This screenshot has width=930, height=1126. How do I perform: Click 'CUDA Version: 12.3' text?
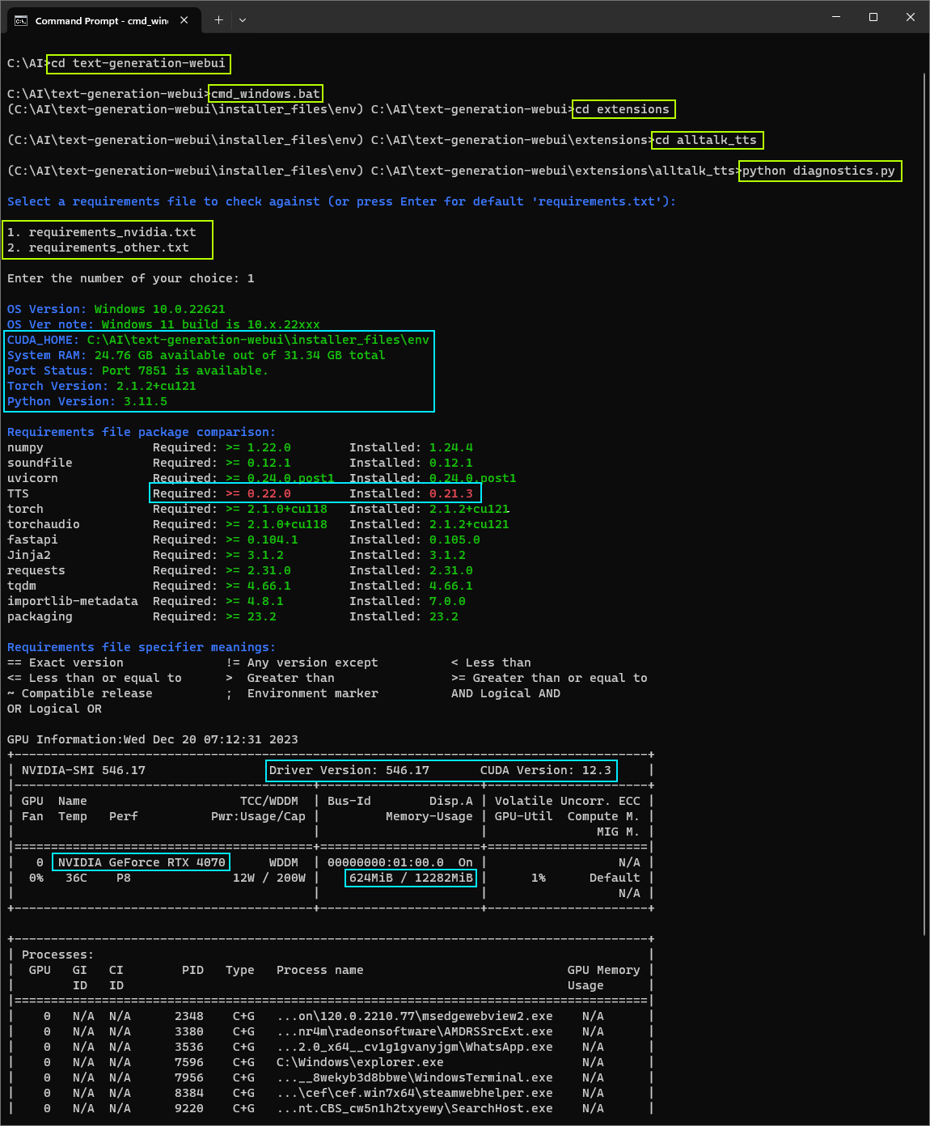(546, 770)
